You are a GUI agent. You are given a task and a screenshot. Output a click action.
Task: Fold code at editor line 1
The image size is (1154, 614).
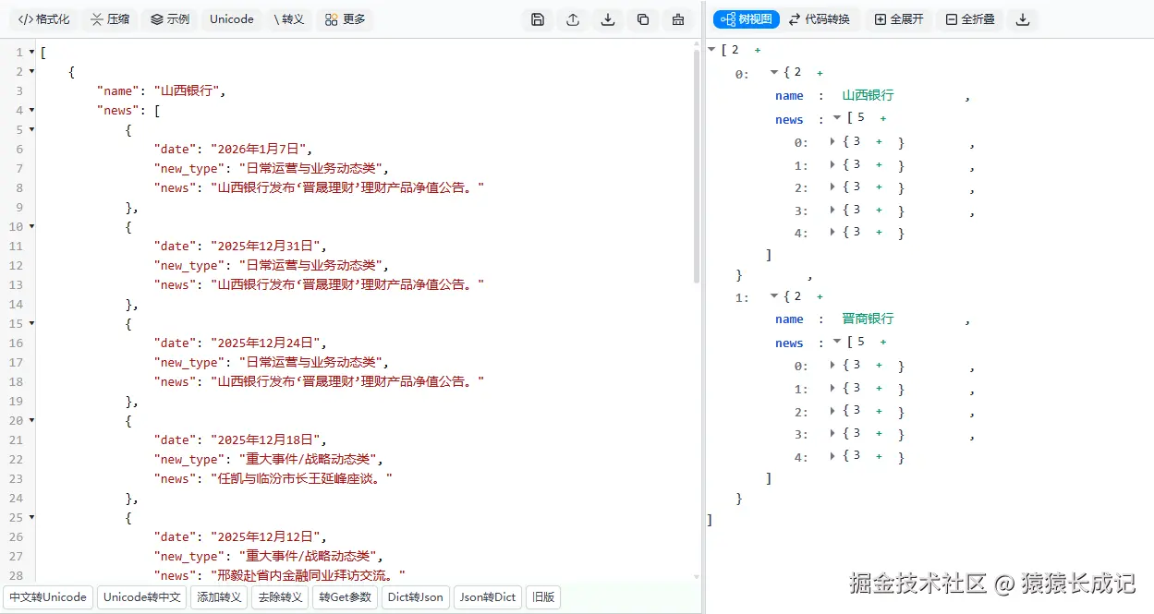pos(31,53)
